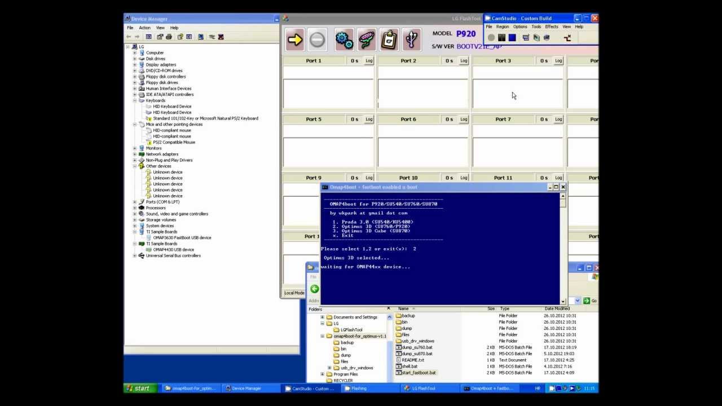Click the grey stop icon in LG FlashTool
Image resolution: width=722 pixels, height=406 pixels.
coord(317,39)
